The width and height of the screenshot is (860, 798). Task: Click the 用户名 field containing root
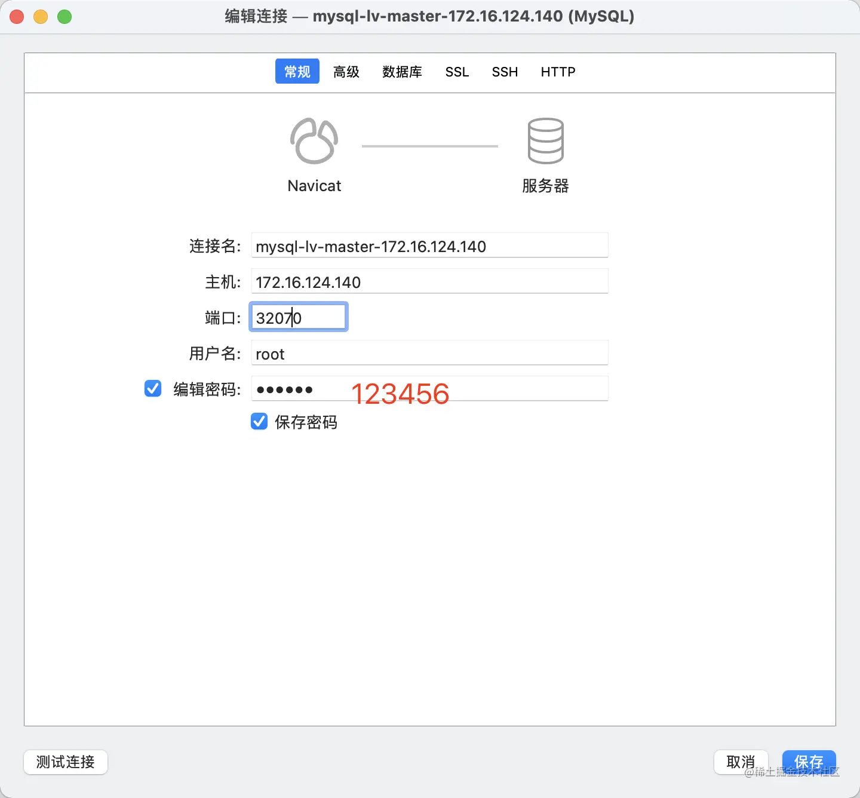(429, 353)
